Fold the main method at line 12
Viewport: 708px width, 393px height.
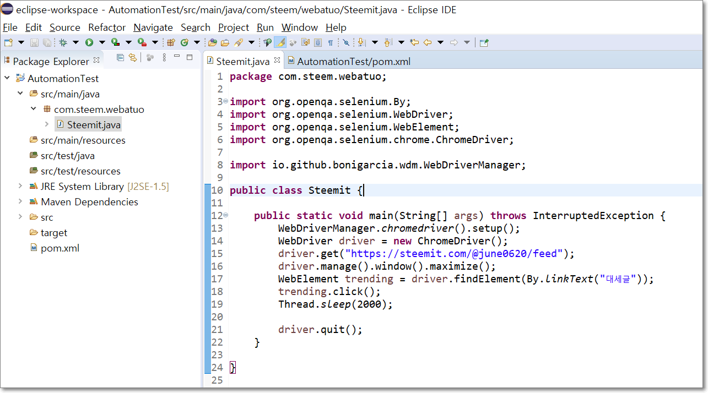tap(226, 215)
